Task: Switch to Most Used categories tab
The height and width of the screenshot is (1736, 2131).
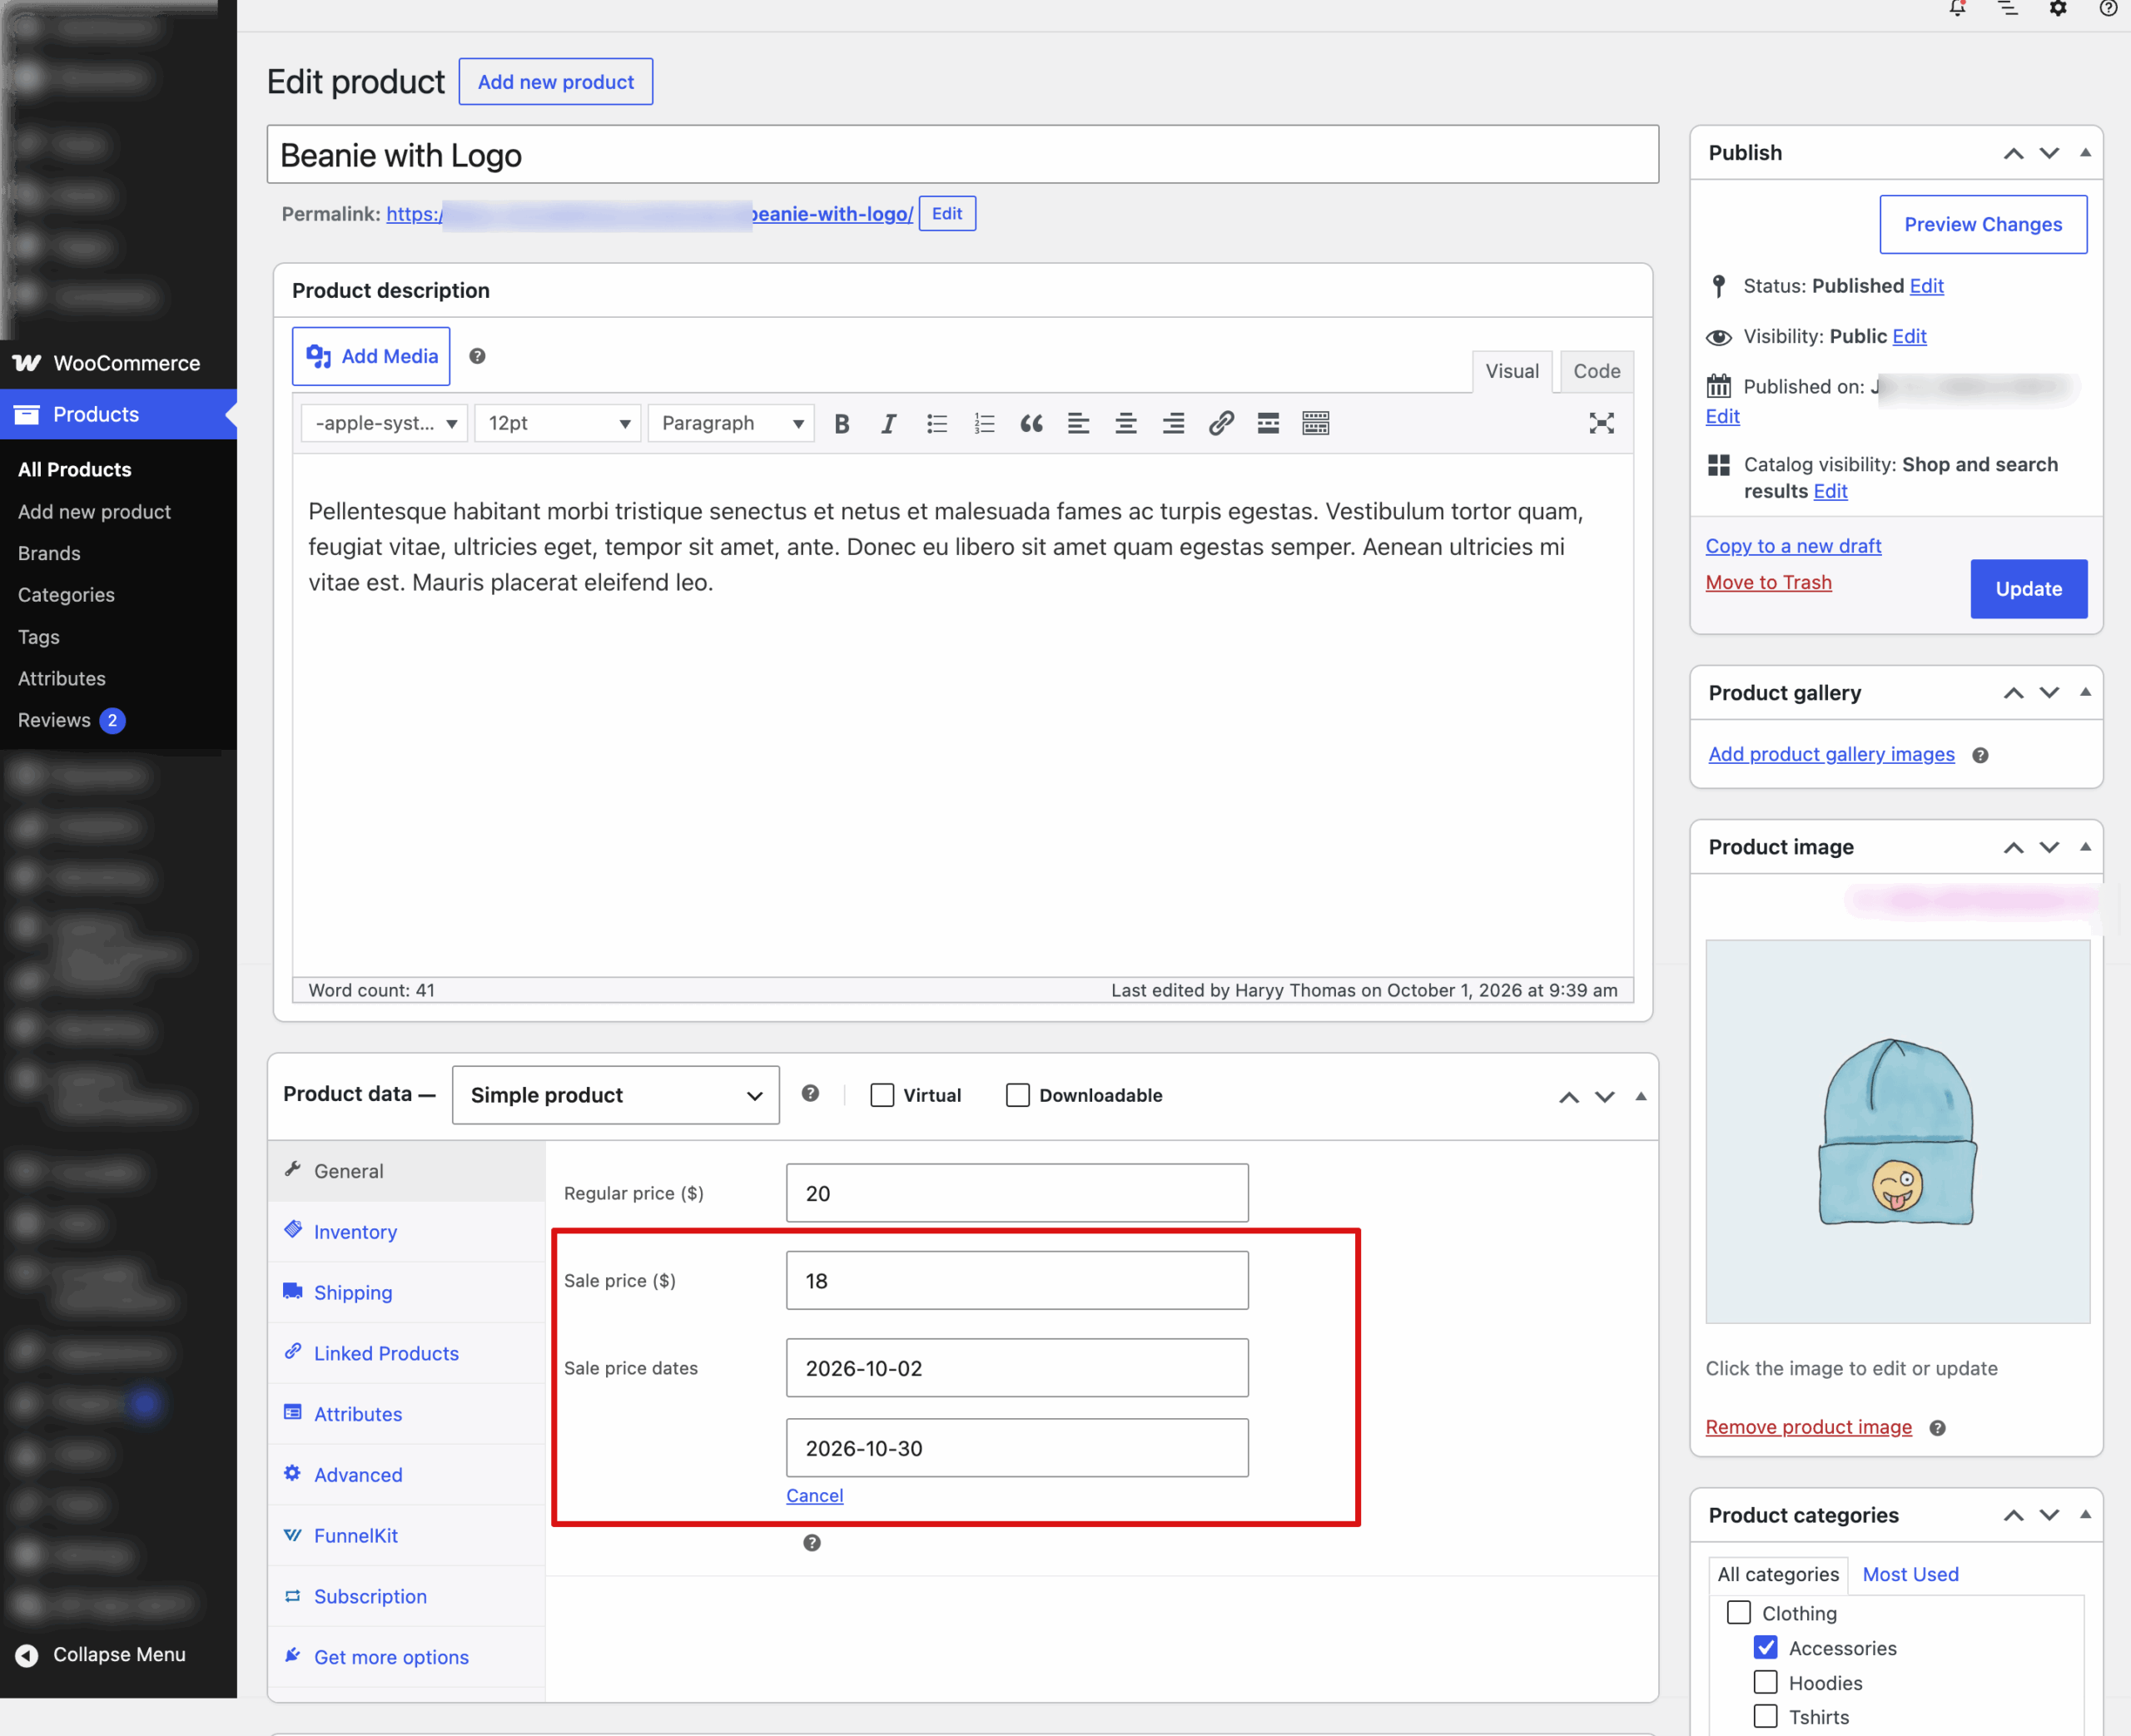Action: pyautogui.click(x=1910, y=1575)
